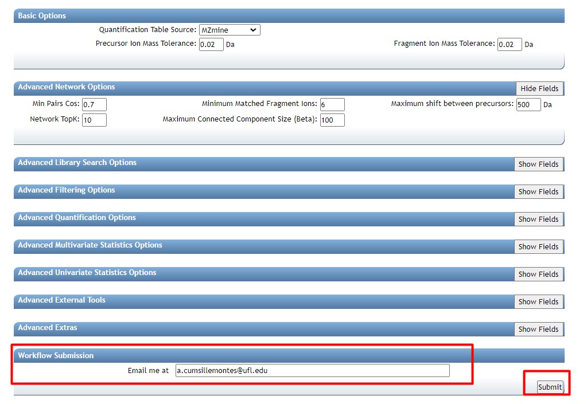Screen dimensions: 587x404
Task: Click the Network TopK input box
Action: (x=94, y=120)
